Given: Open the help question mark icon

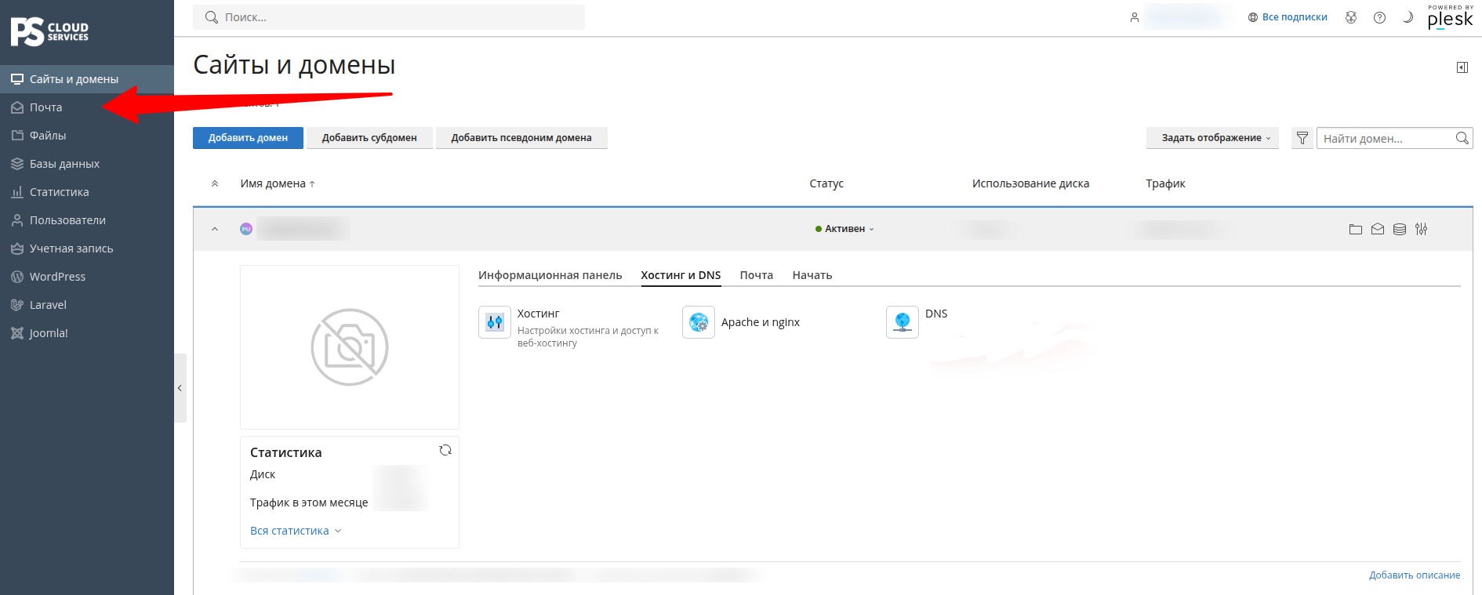Looking at the screenshot, I should click(x=1379, y=17).
